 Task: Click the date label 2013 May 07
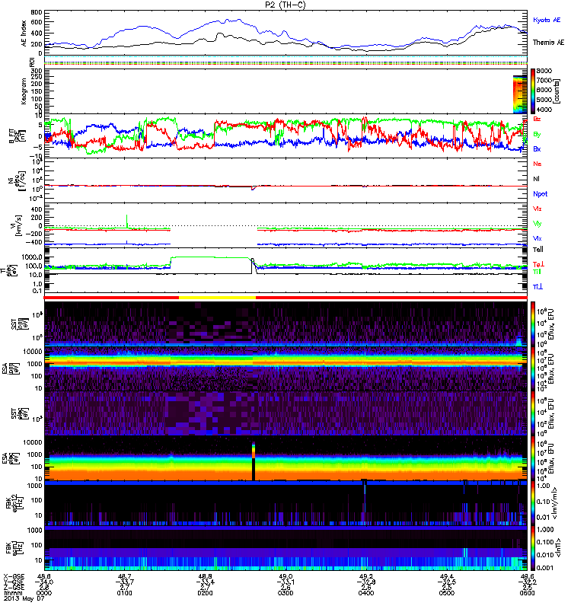click(x=24, y=598)
